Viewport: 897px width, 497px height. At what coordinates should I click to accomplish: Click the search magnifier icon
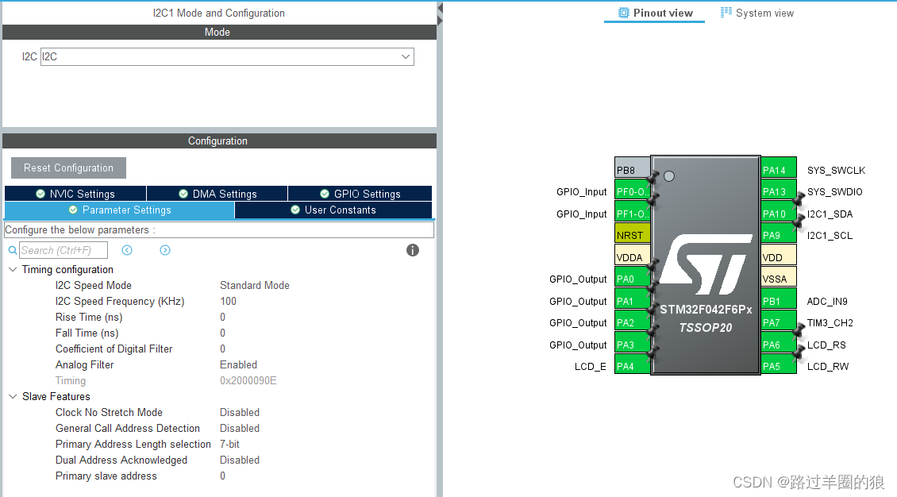click(13, 251)
